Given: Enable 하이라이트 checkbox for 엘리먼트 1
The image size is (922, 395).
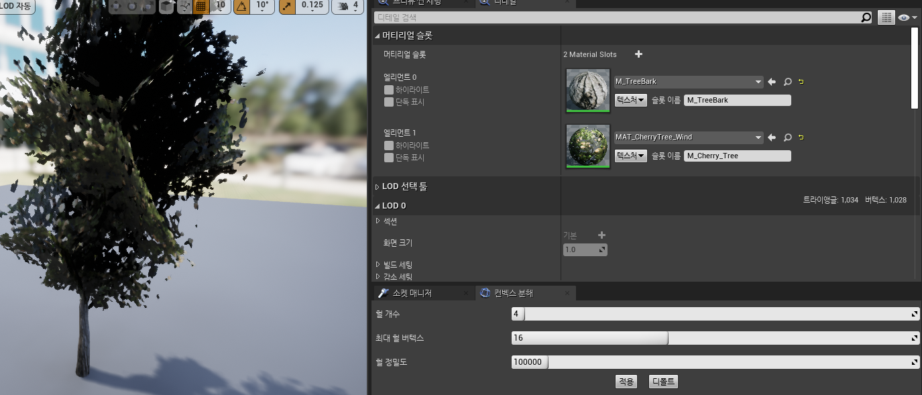Looking at the screenshot, I should point(389,146).
